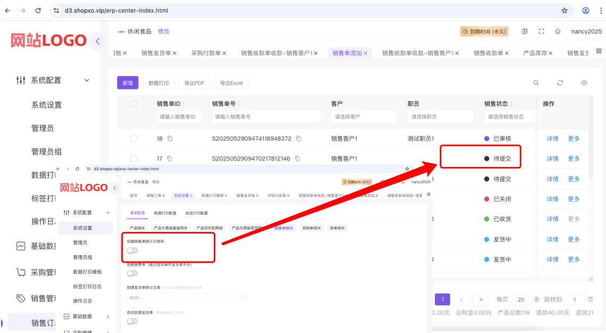Toggle the 展示自动操作发货单开关 switch
Viewport: 606px width, 333px height.
[x=132, y=273]
